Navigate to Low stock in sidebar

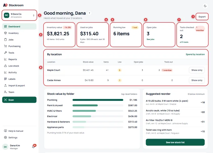[x=19, y=66]
